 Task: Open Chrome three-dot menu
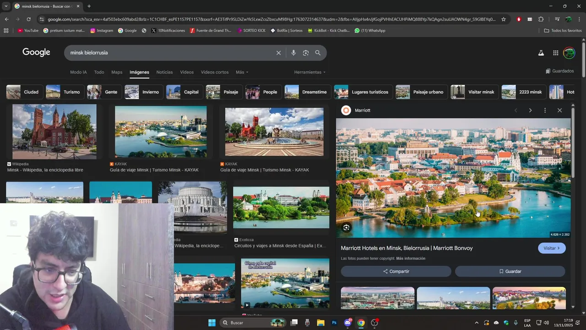[x=579, y=19]
